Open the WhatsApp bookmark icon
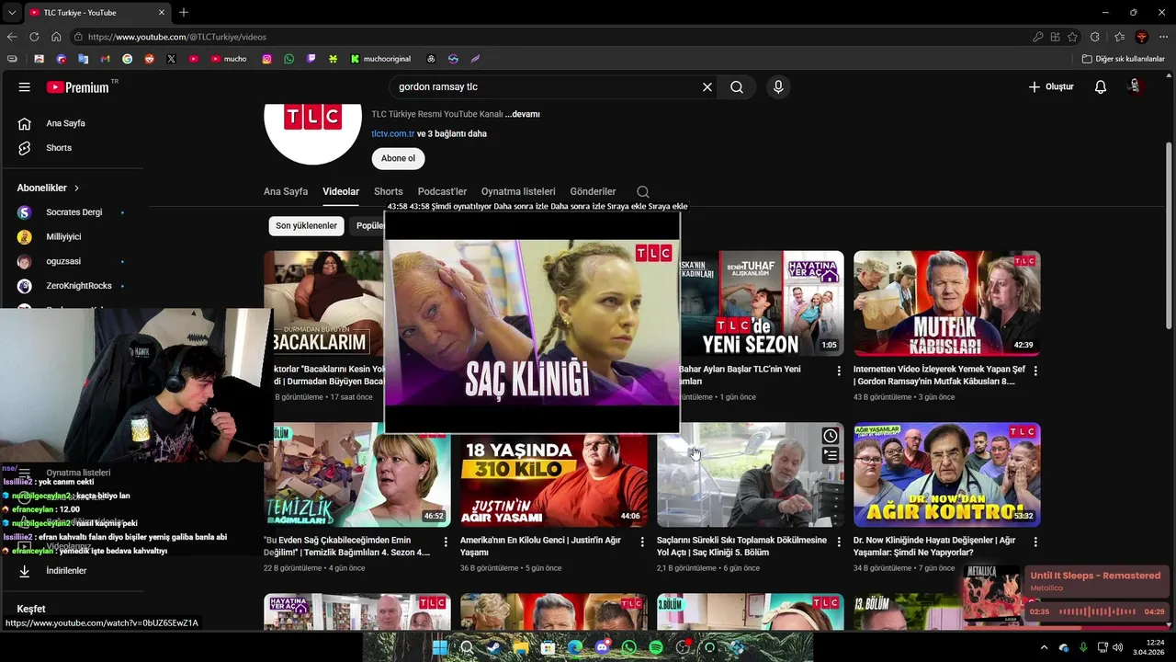Viewport: 1176px width, 662px height. coord(289,59)
